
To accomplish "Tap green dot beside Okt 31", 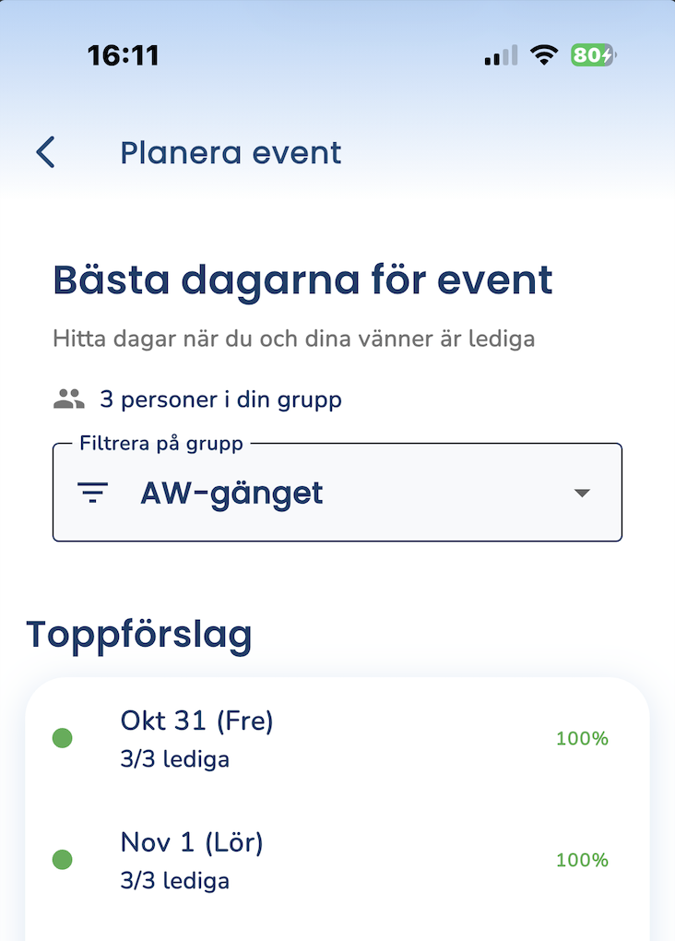I will (62, 738).
